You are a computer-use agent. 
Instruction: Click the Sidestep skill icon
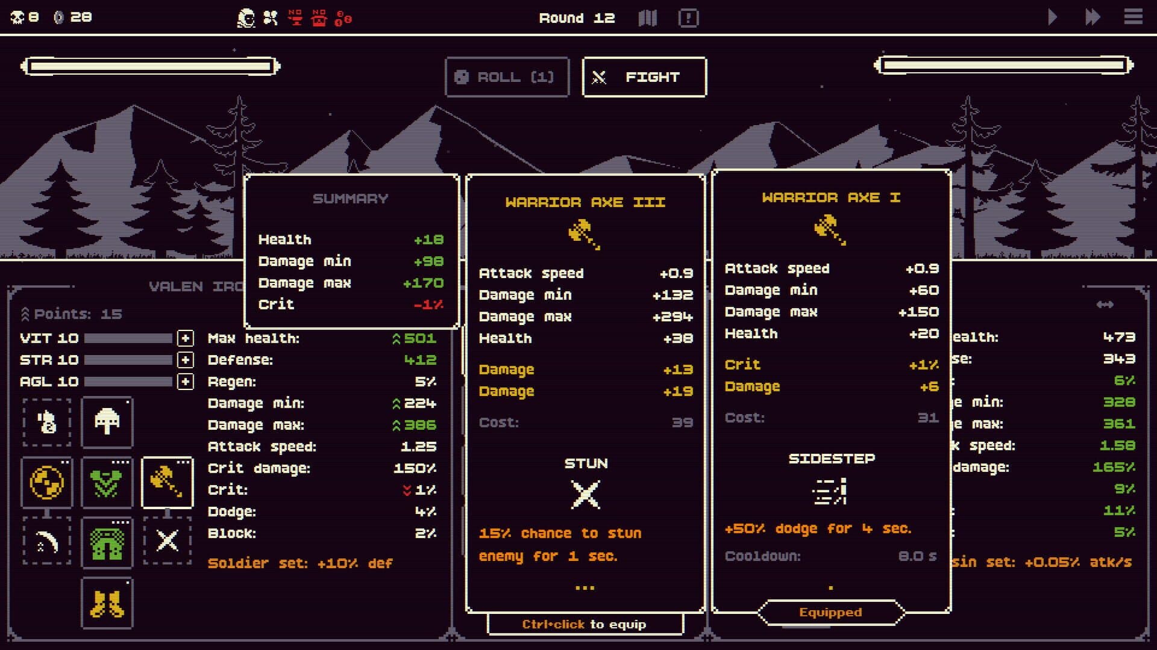pos(830,491)
